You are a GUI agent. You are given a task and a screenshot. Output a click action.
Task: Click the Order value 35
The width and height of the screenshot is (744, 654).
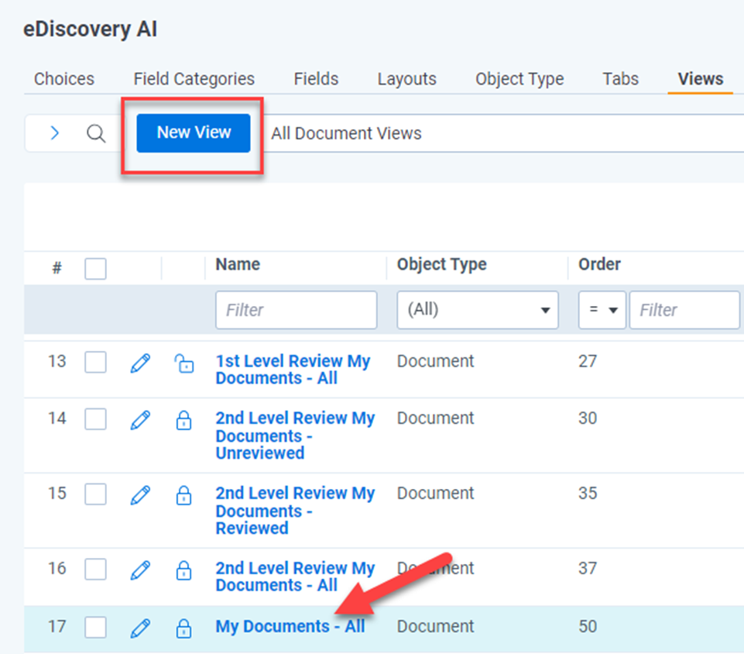(x=588, y=494)
